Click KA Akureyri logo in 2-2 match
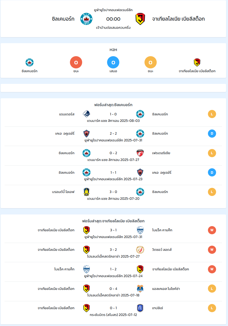The width and height of the screenshot is (228, 326). [86, 134]
